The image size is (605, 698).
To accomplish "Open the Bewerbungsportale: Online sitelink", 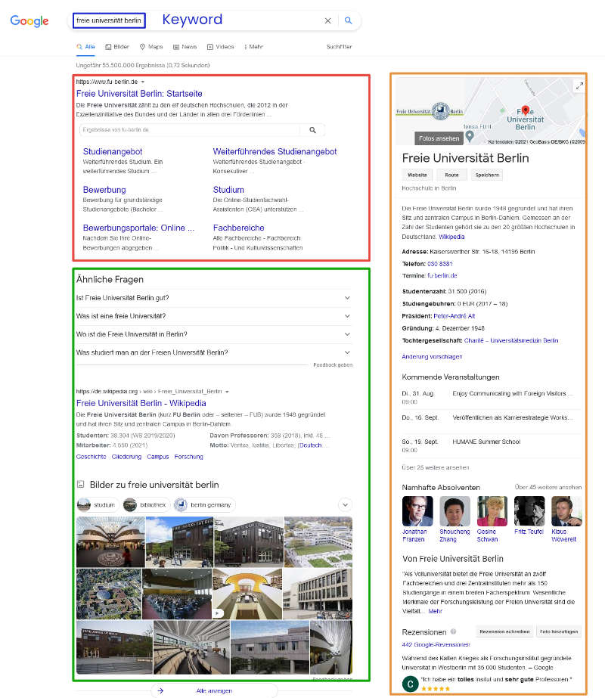I will click(138, 228).
